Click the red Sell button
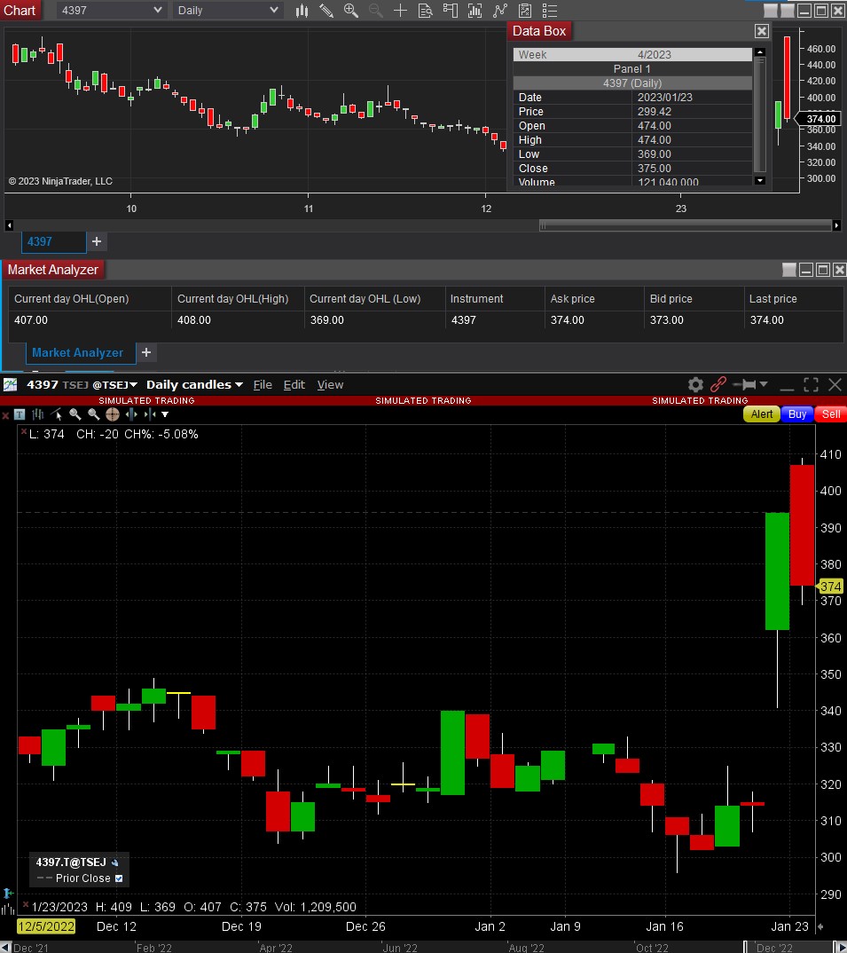Screen dimensions: 847x953 (x=831, y=413)
